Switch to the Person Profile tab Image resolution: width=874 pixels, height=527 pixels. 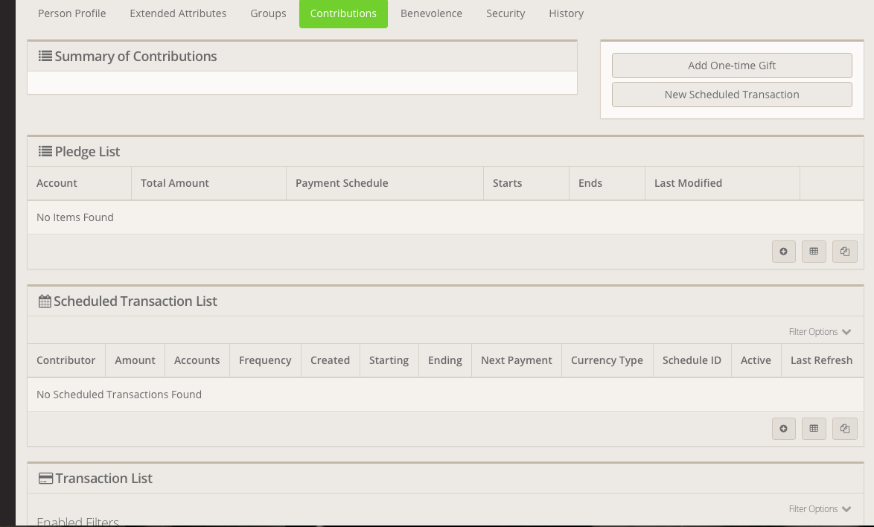point(72,13)
